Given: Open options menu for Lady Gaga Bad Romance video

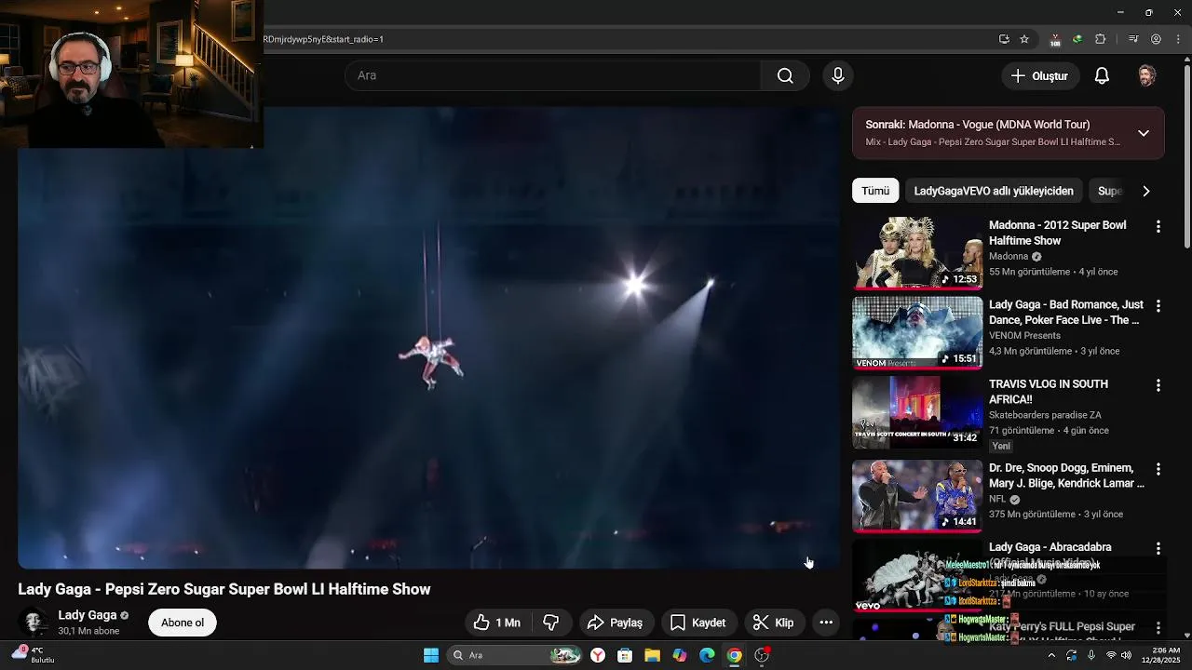Looking at the screenshot, I should pos(1158,306).
